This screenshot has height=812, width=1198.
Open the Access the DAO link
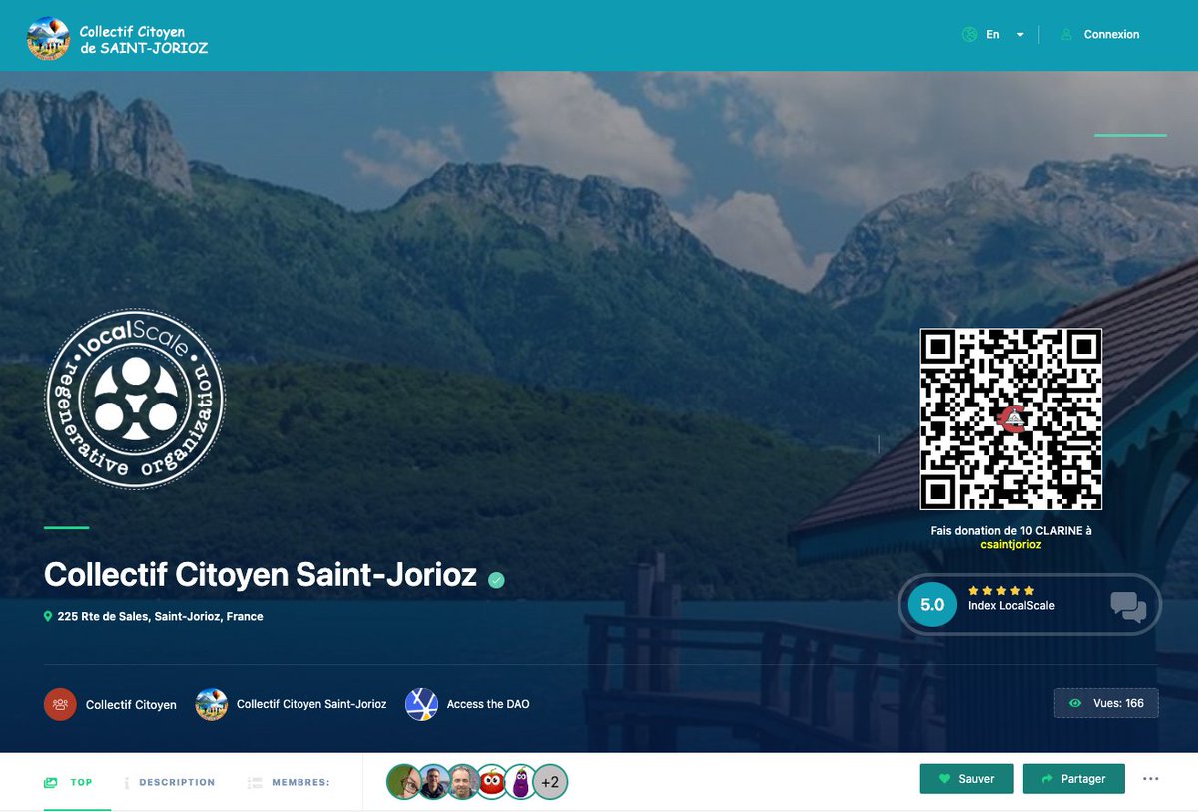click(x=488, y=704)
